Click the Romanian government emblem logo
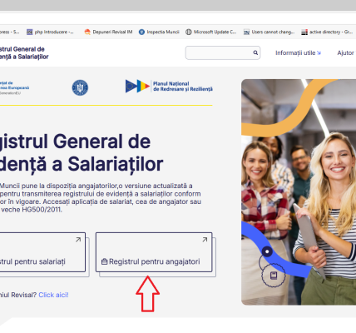Screen dimensions: 356x333 tap(80, 87)
